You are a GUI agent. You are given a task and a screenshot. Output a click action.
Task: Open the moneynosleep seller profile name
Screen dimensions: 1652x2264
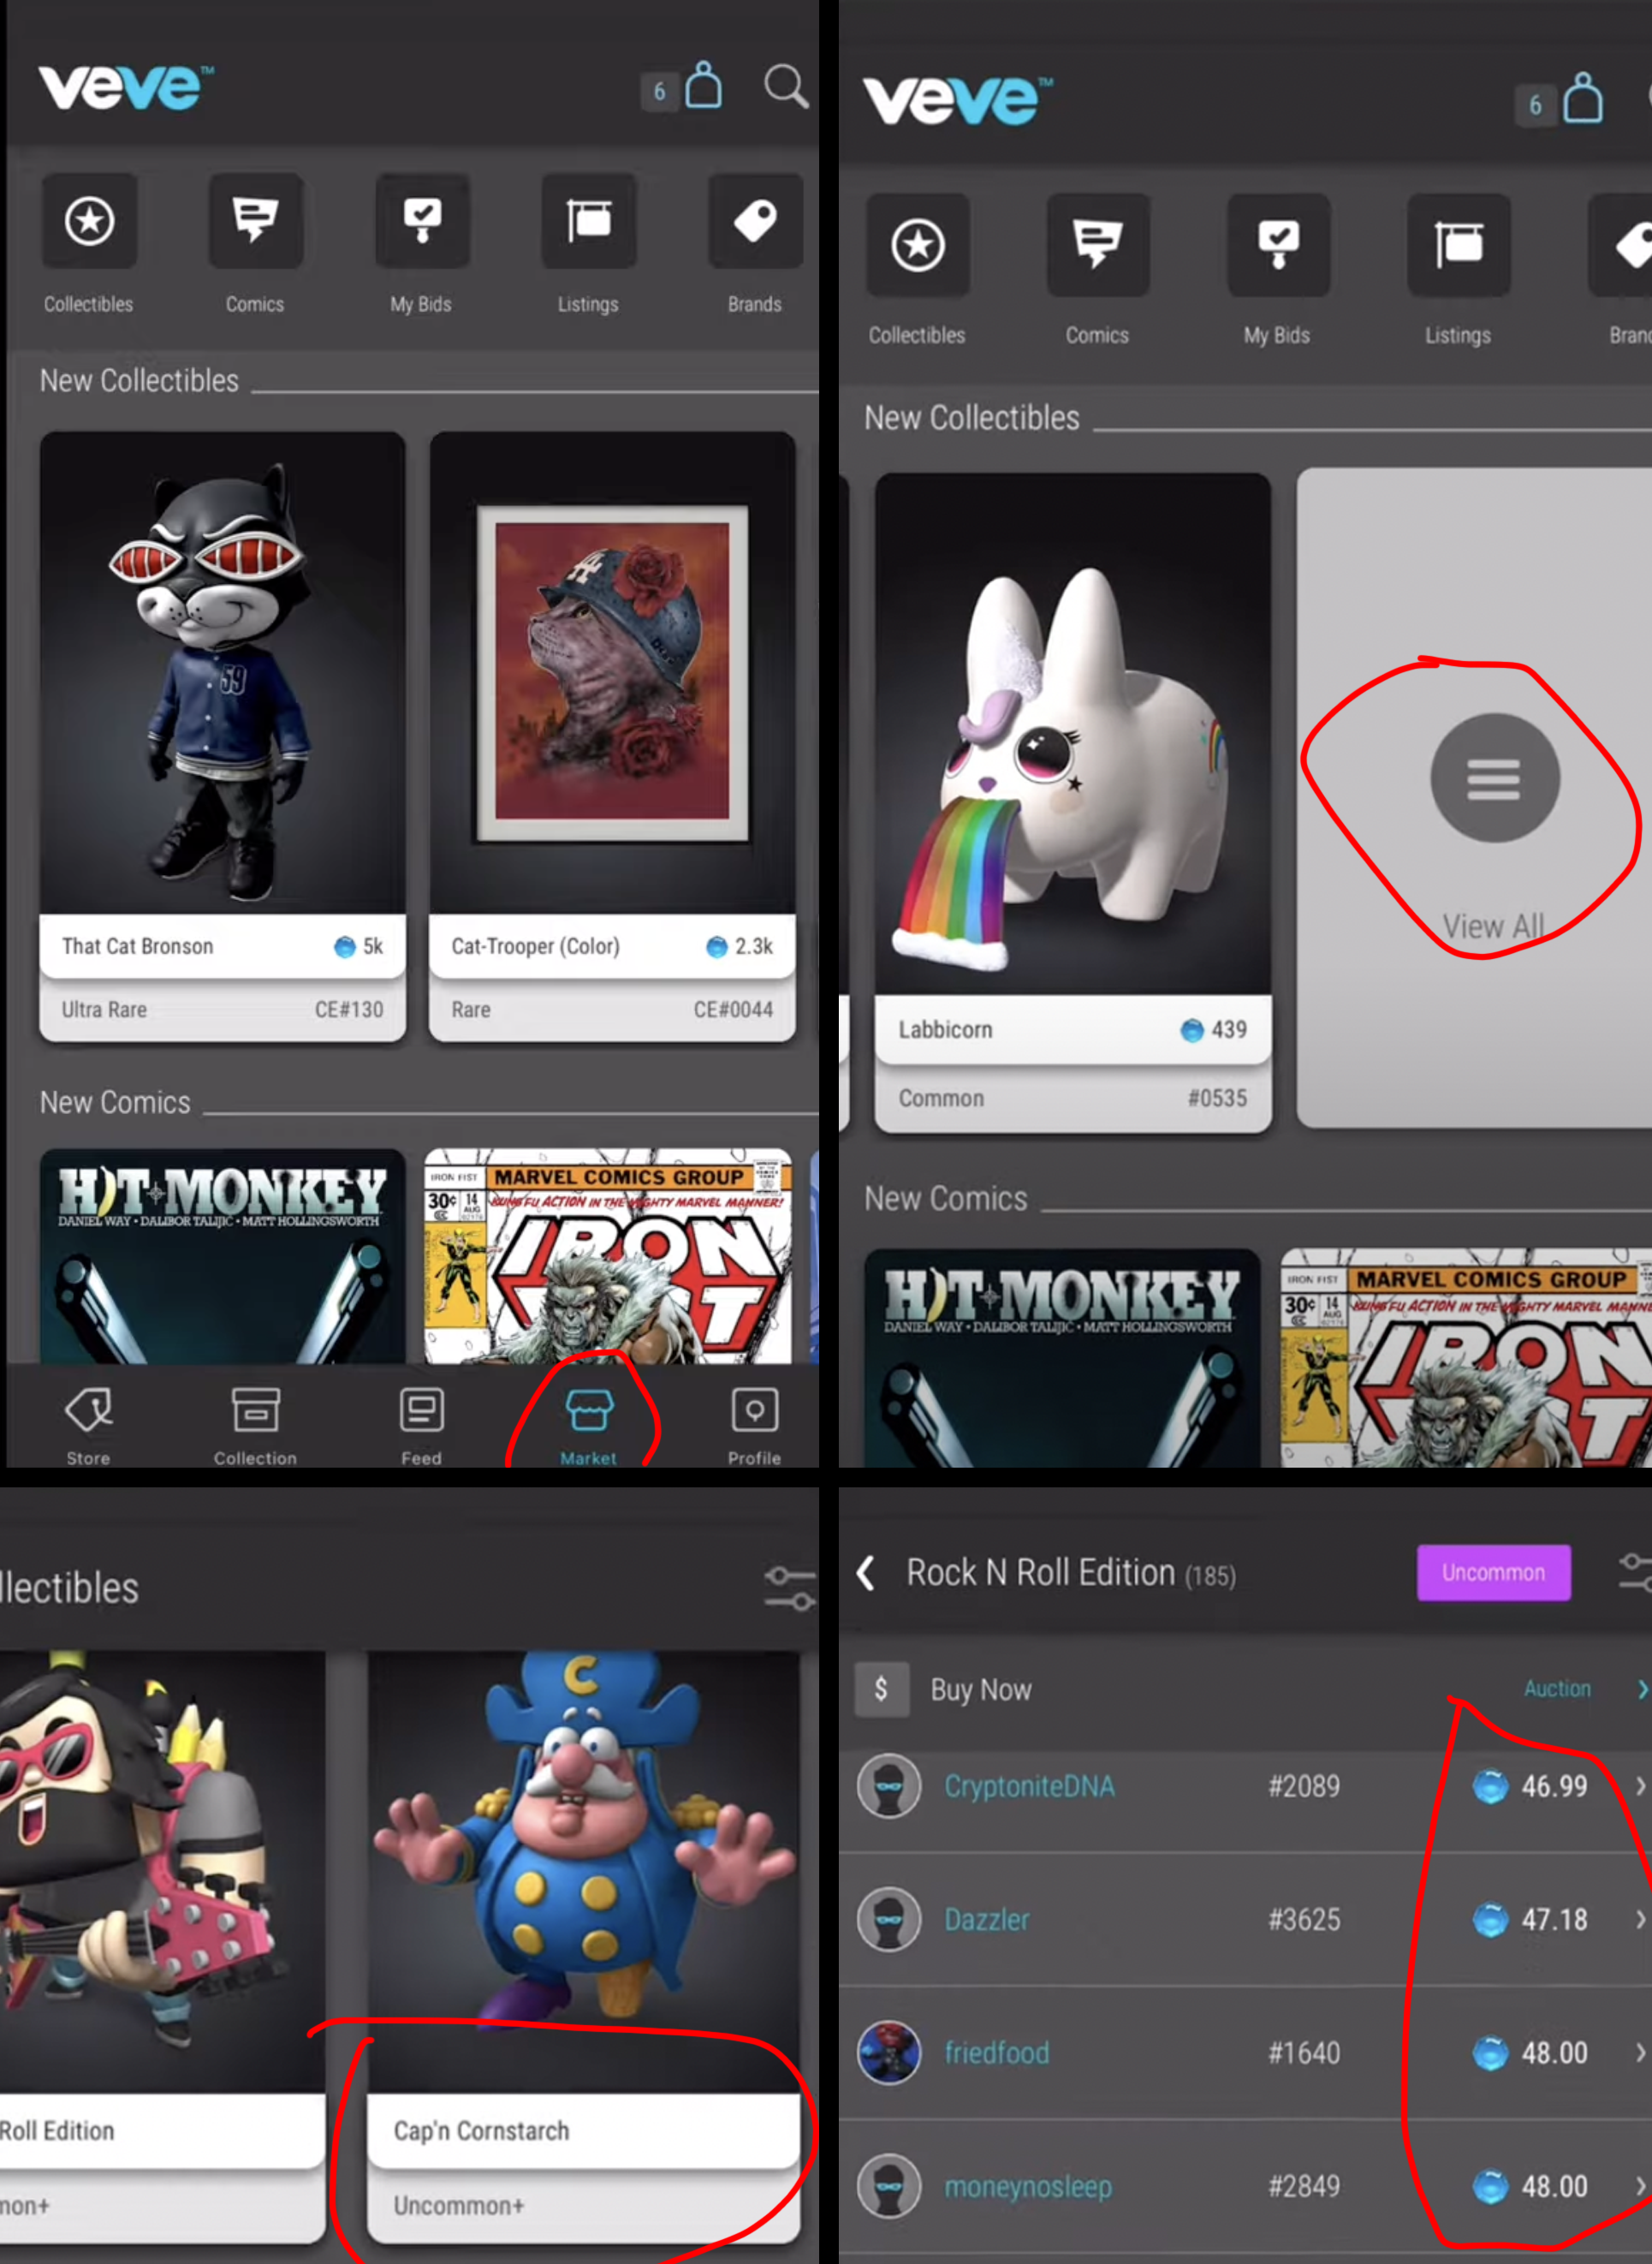pos(1028,2186)
